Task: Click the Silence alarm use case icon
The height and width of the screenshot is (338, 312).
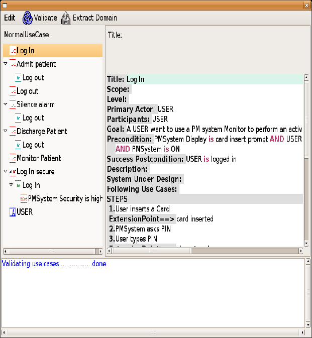Action: pos(13,104)
